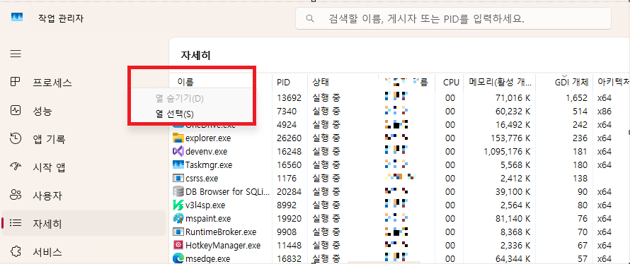Click the RuntimeBroker.exe process icon
Viewport: 630px width, 264px height.
178,232
